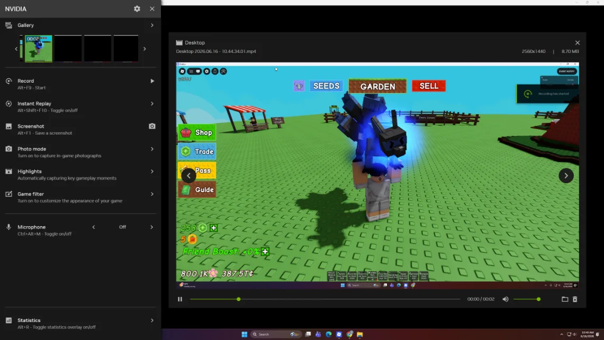Open Chrome from taskbar
This screenshot has width=604, height=340.
(x=349, y=334)
